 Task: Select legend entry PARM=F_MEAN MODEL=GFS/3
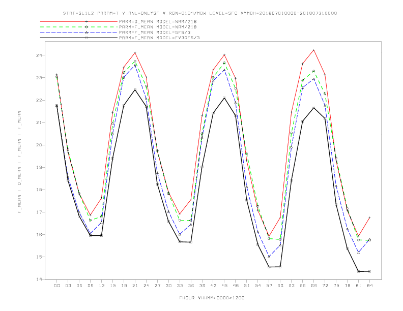point(155,33)
